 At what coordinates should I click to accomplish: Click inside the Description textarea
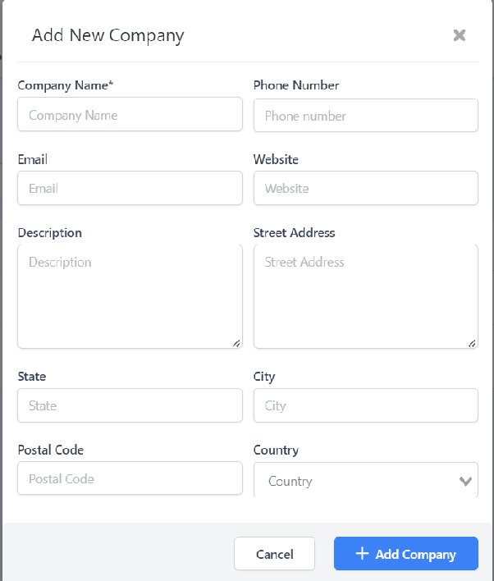pyautogui.click(x=130, y=296)
